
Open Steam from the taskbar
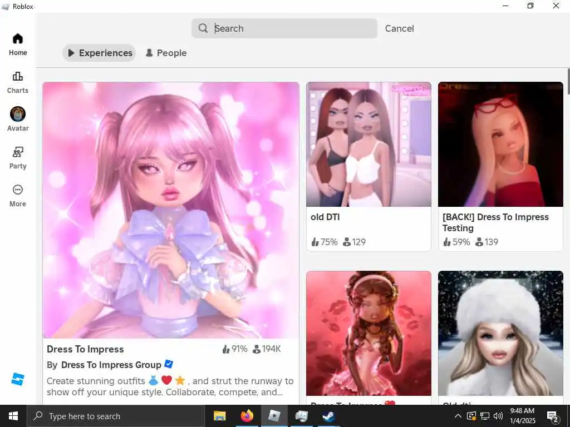tap(328, 416)
